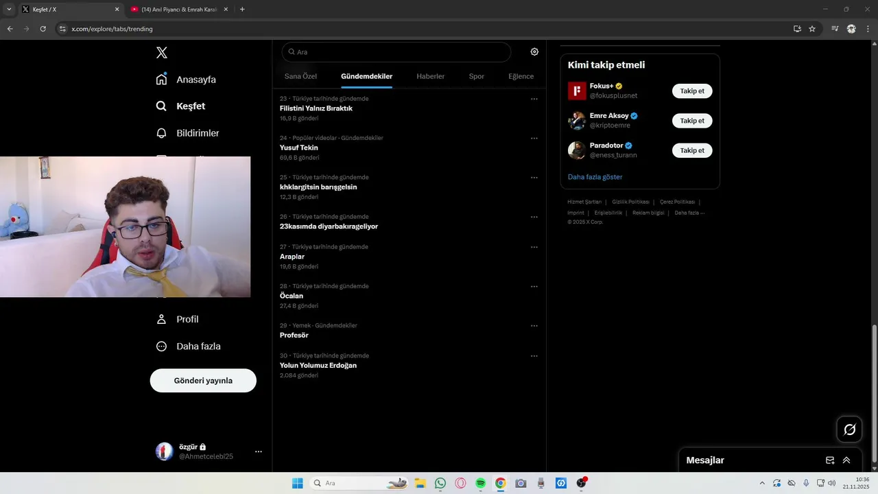Open explore settings gear icon

534,51
